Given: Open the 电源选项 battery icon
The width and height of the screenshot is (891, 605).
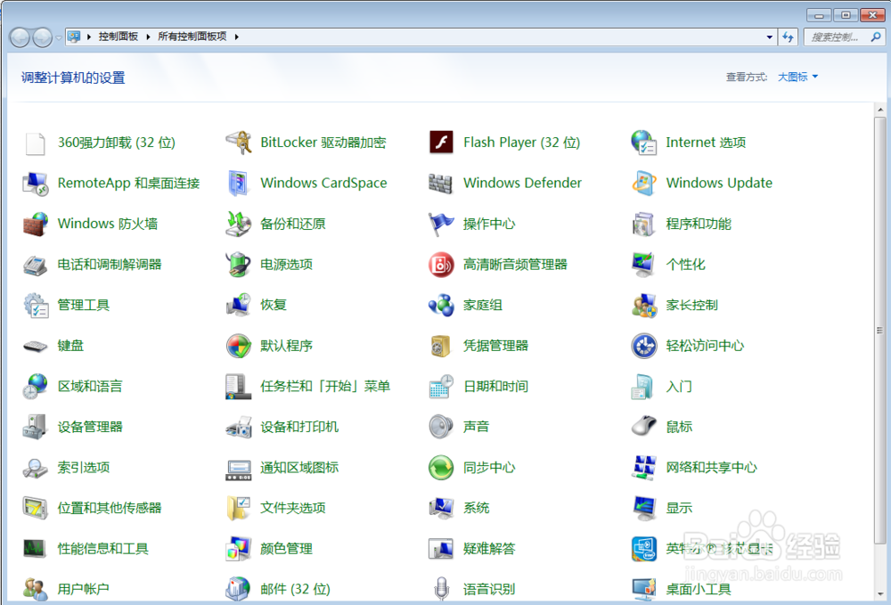Looking at the screenshot, I should tap(239, 265).
